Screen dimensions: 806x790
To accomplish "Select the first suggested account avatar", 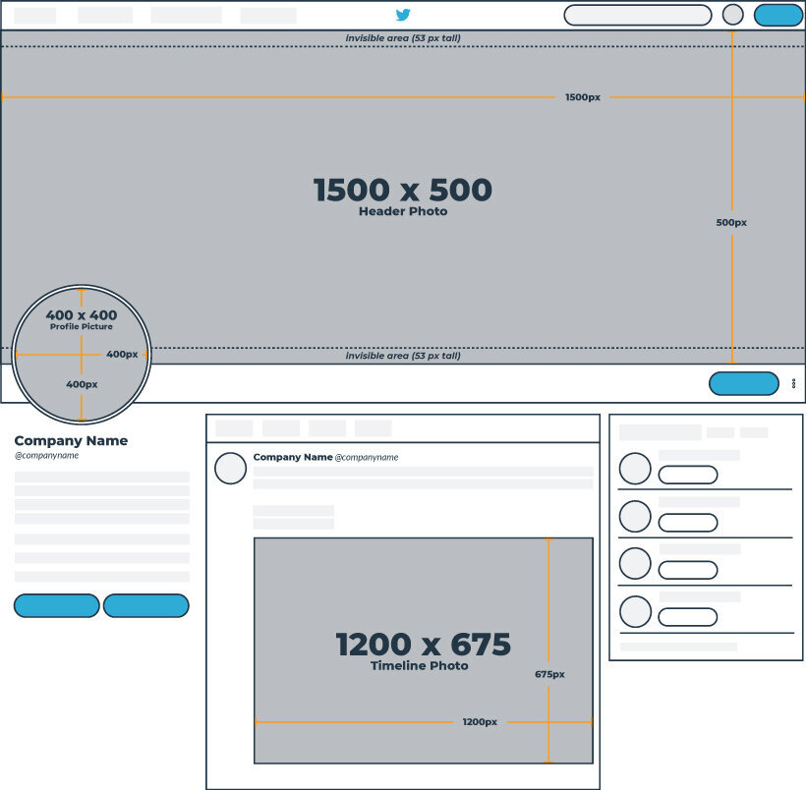I will pos(635,469).
